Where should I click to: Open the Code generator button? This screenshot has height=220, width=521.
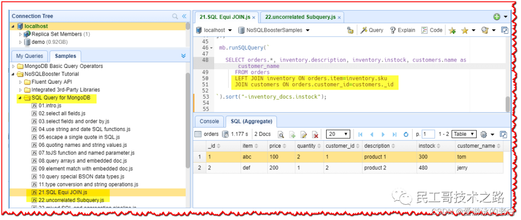click(432, 30)
